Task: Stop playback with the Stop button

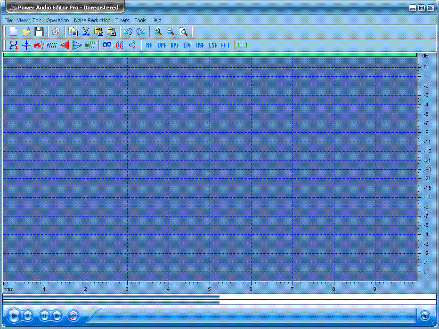Action: point(28,316)
